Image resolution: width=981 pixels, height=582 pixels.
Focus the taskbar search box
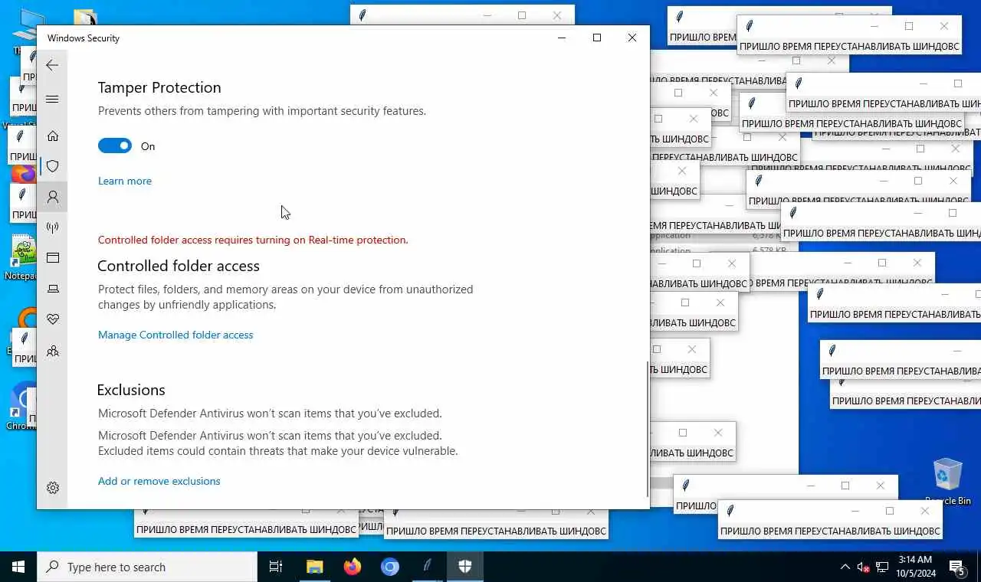point(147,567)
